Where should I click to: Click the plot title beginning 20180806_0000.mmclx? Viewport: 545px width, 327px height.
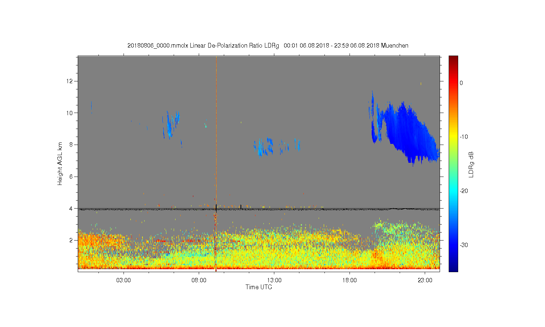(x=268, y=46)
